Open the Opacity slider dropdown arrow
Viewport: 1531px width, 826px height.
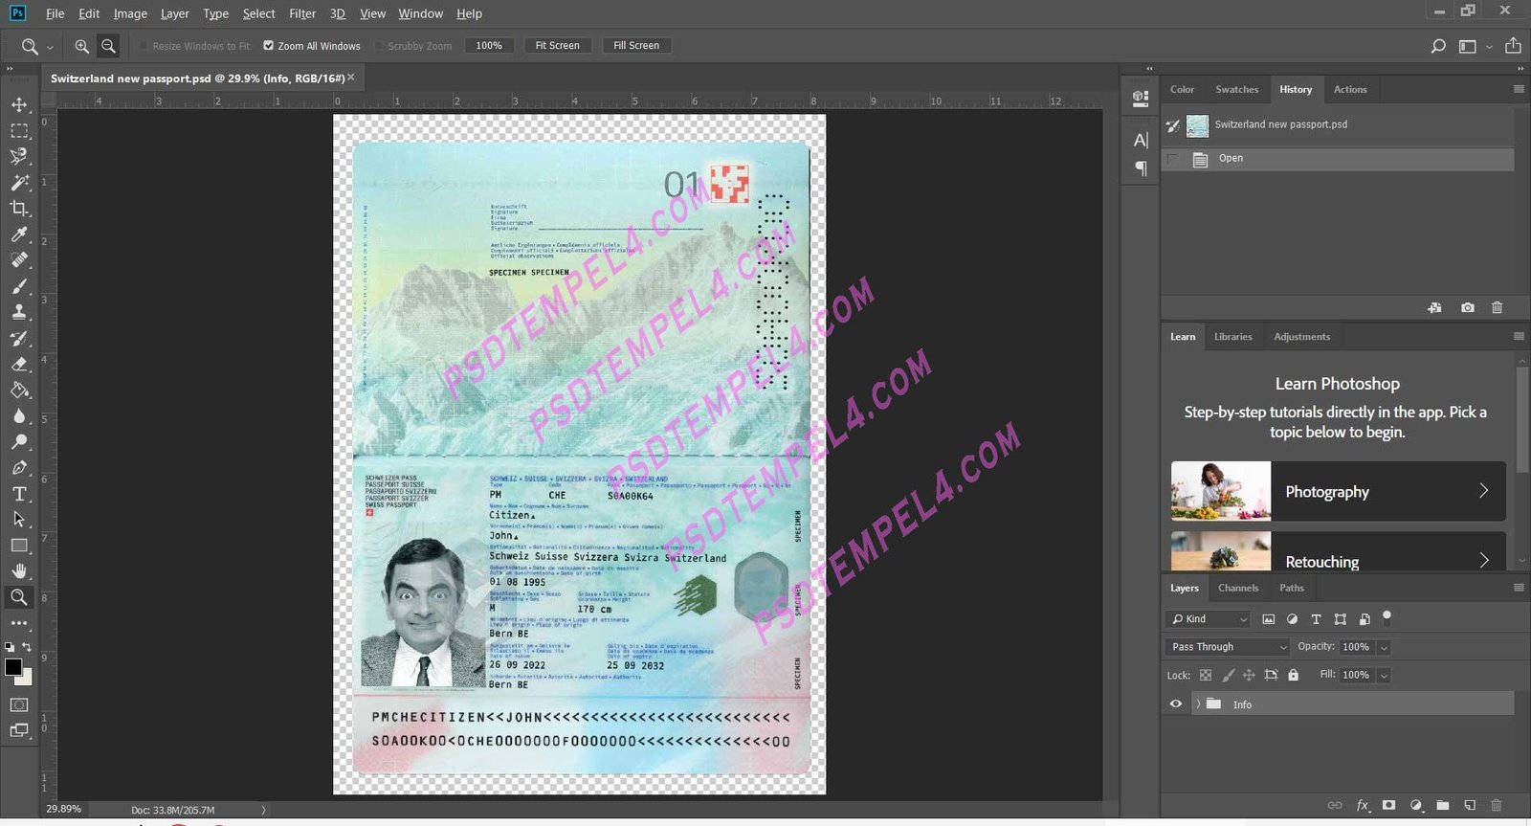[1384, 648]
